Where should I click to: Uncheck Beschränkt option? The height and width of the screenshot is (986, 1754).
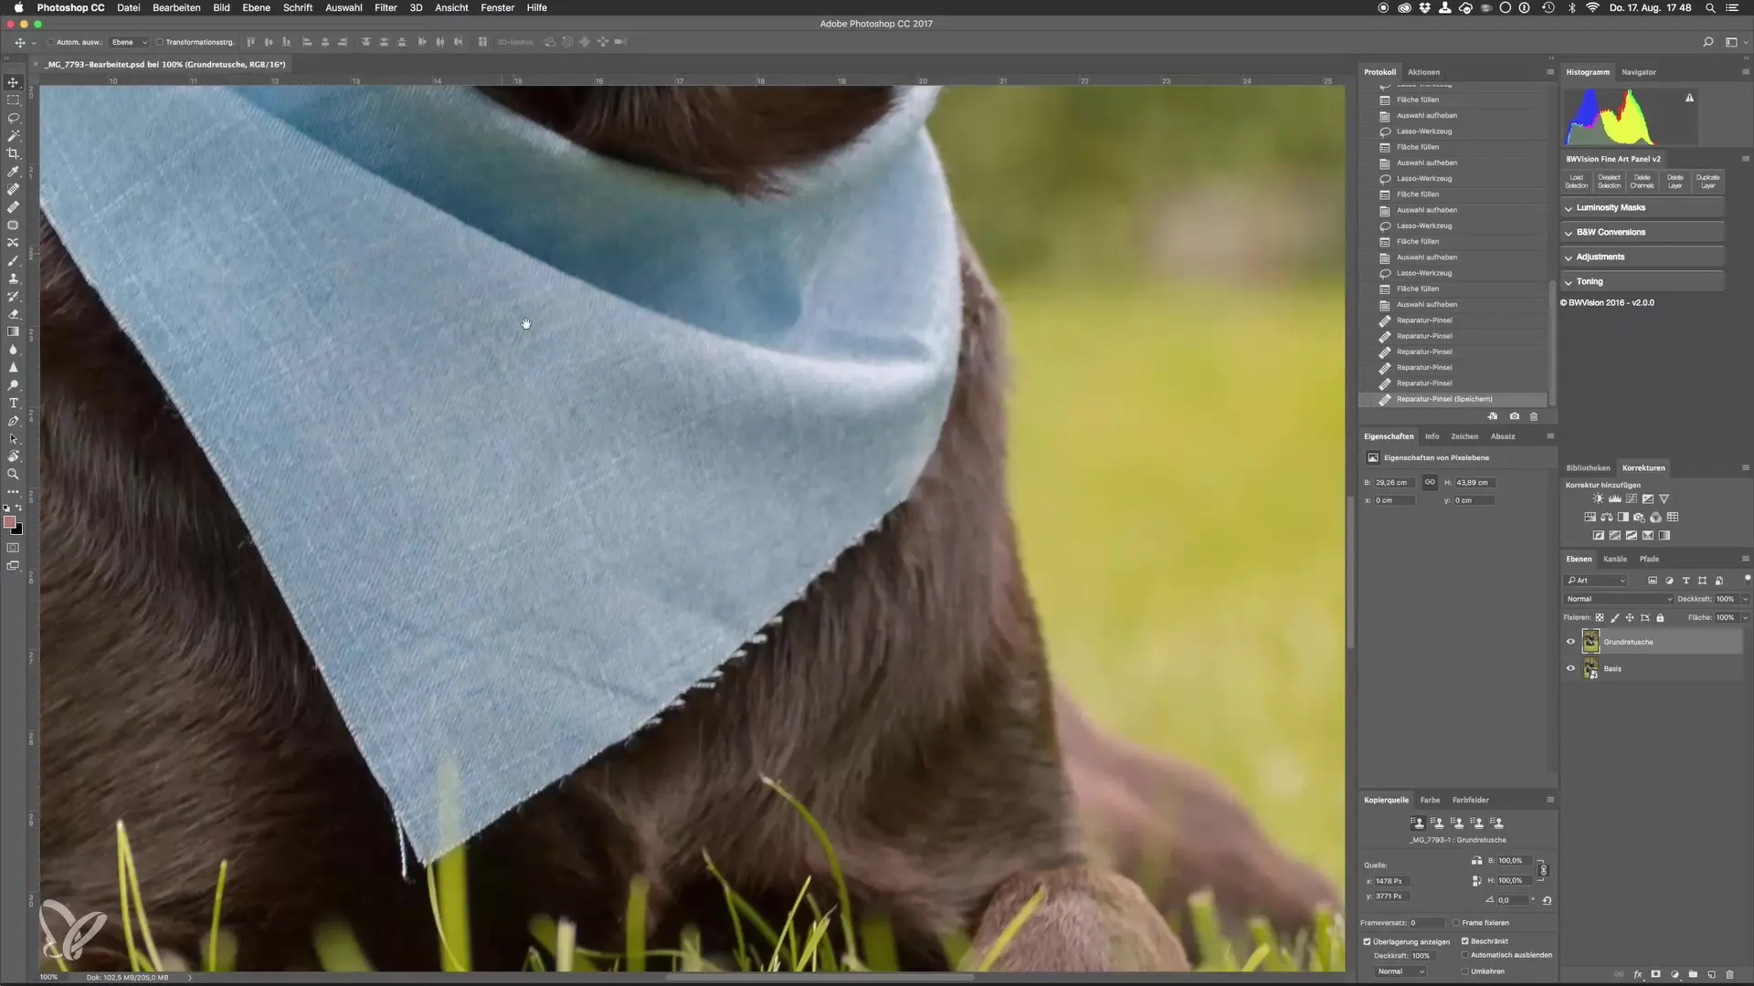[x=1465, y=941]
